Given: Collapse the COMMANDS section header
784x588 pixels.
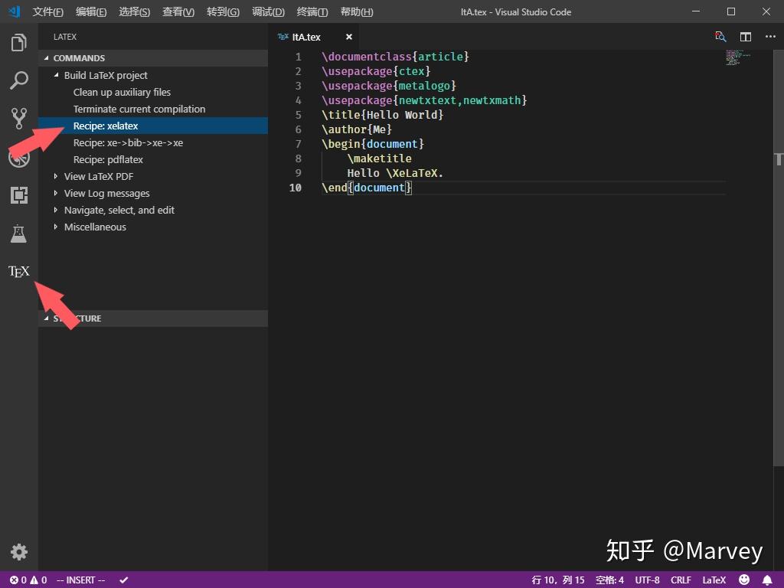Looking at the screenshot, I should coord(79,58).
